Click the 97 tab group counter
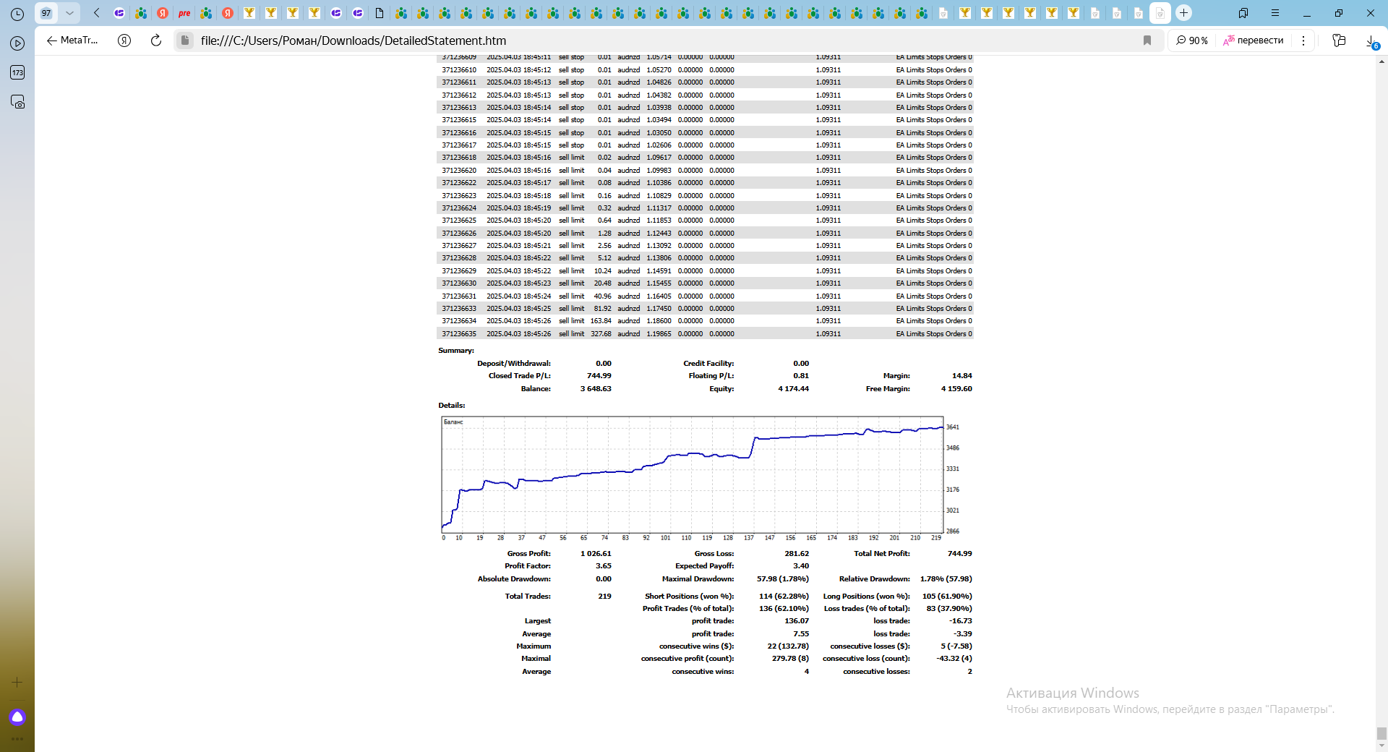1388x752 pixels. 46,13
